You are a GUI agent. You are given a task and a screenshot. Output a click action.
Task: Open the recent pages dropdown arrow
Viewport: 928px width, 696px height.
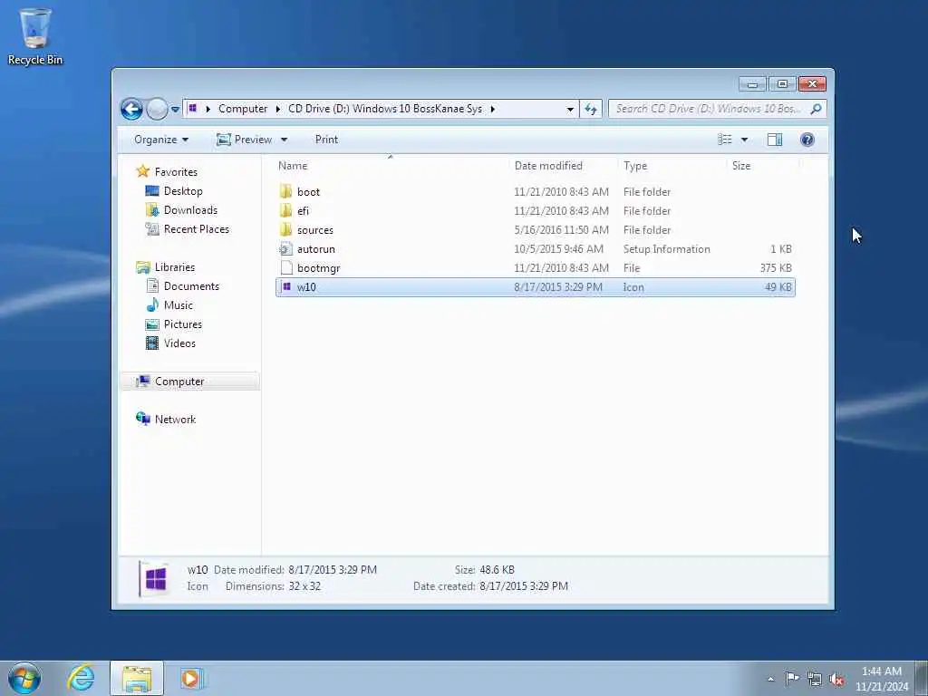[175, 110]
